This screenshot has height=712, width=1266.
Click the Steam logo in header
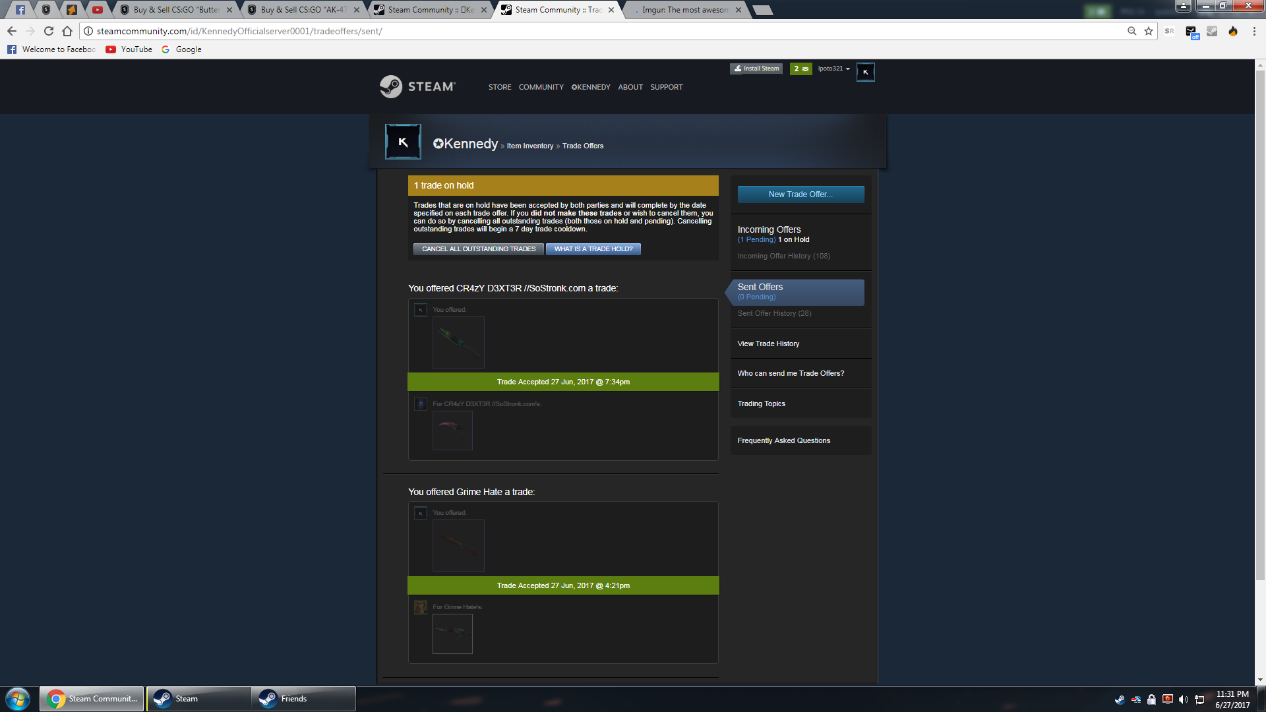point(417,86)
